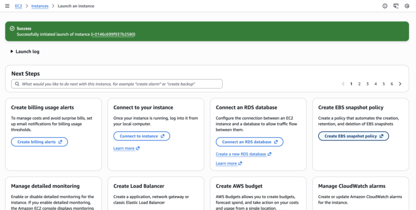
Task: Open the CloudShell terminal icon
Action: click(x=396, y=6)
